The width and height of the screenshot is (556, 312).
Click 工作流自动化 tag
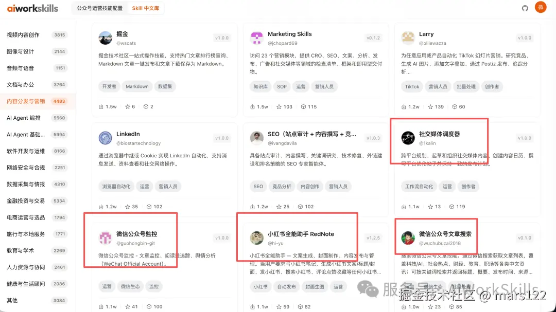pos(419,186)
